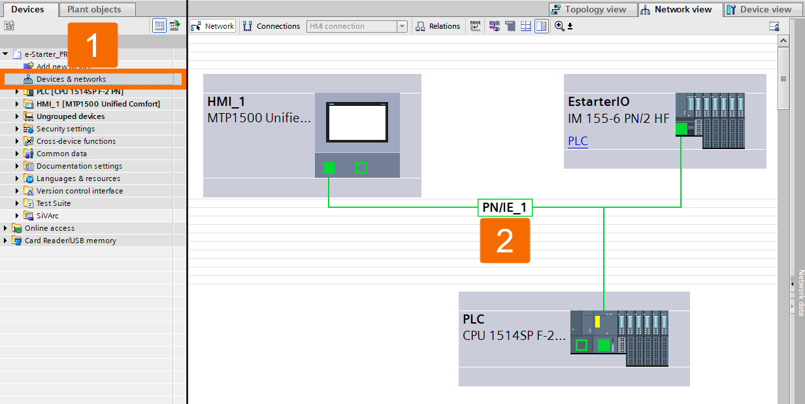Click the Online access tree icon
The width and height of the screenshot is (805, 404).
[16, 228]
